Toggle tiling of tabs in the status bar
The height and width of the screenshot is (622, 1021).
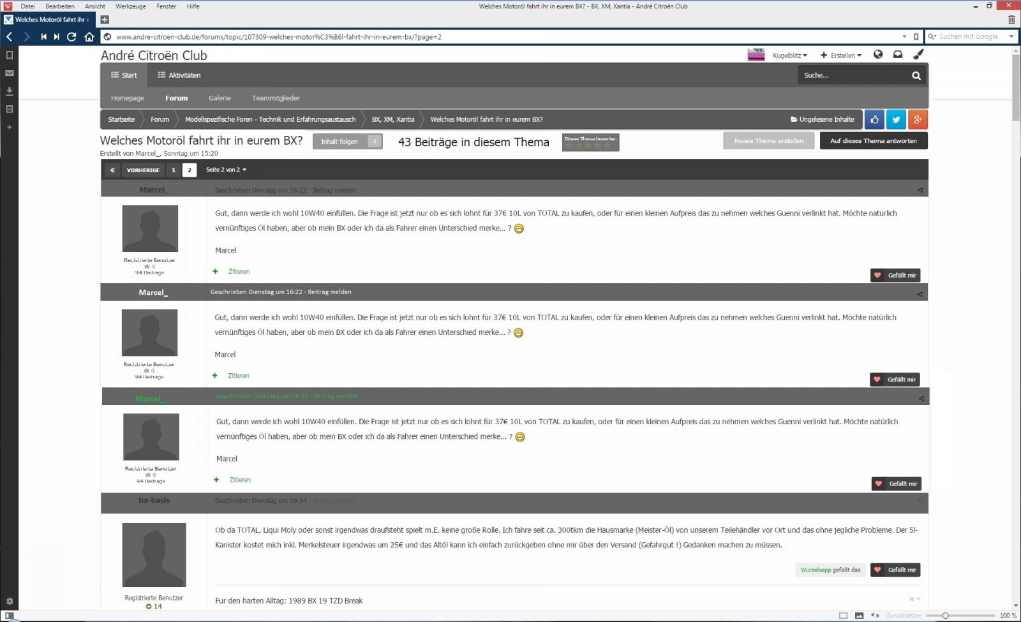pyautogui.click(x=843, y=616)
